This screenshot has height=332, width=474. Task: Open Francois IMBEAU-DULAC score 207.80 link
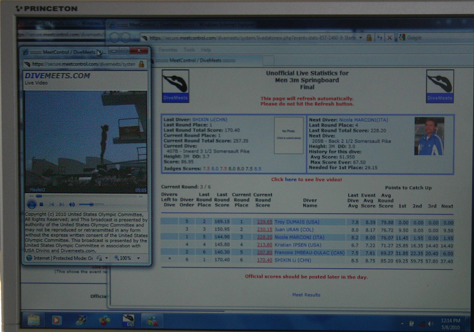(265, 252)
